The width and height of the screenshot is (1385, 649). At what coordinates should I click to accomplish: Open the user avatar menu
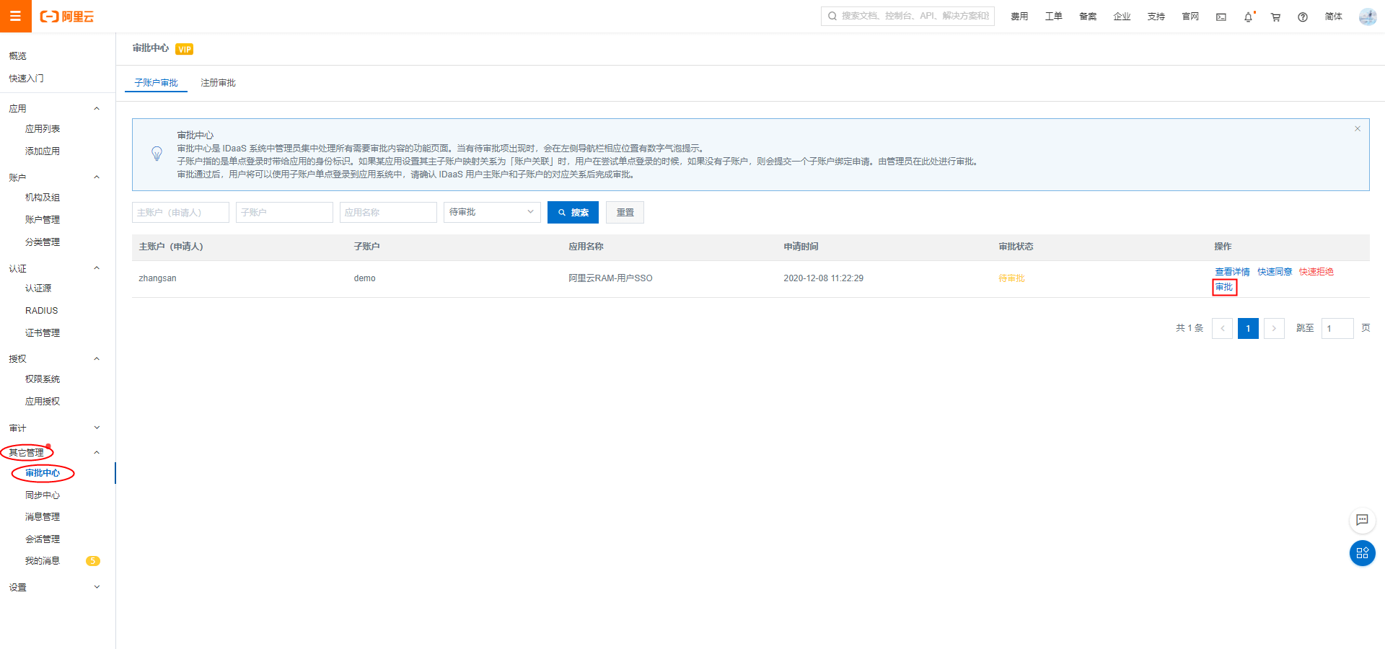point(1368,17)
